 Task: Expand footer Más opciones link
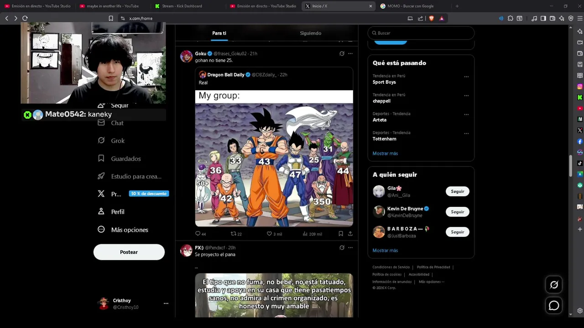click(x=431, y=282)
